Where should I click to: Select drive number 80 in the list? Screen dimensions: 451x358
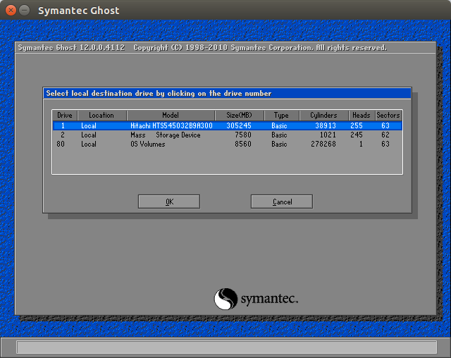(x=61, y=144)
